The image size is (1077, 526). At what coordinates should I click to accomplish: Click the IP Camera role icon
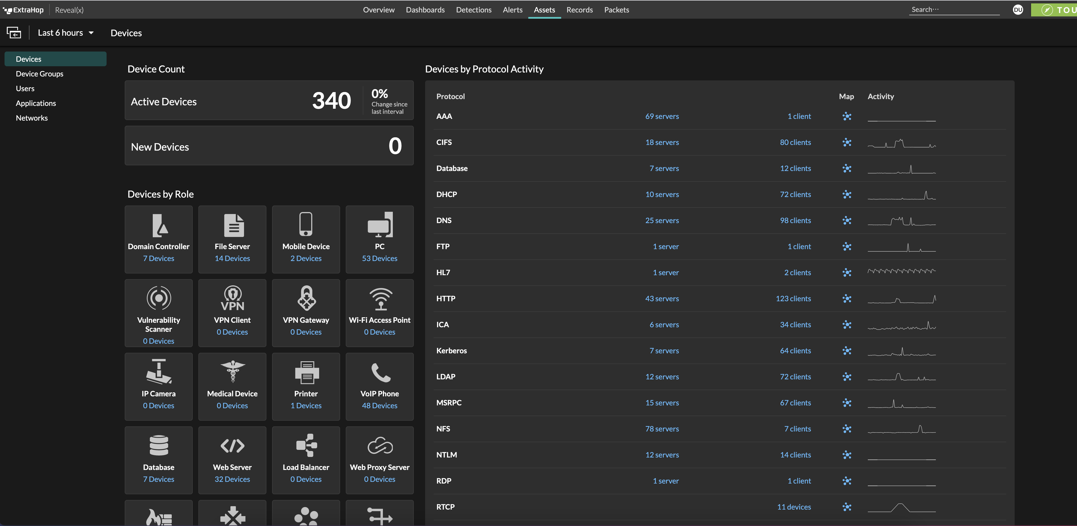pos(159,371)
